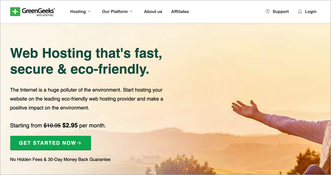
Task: Click the arrow icon on Get Started button
Action: (79, 143)
